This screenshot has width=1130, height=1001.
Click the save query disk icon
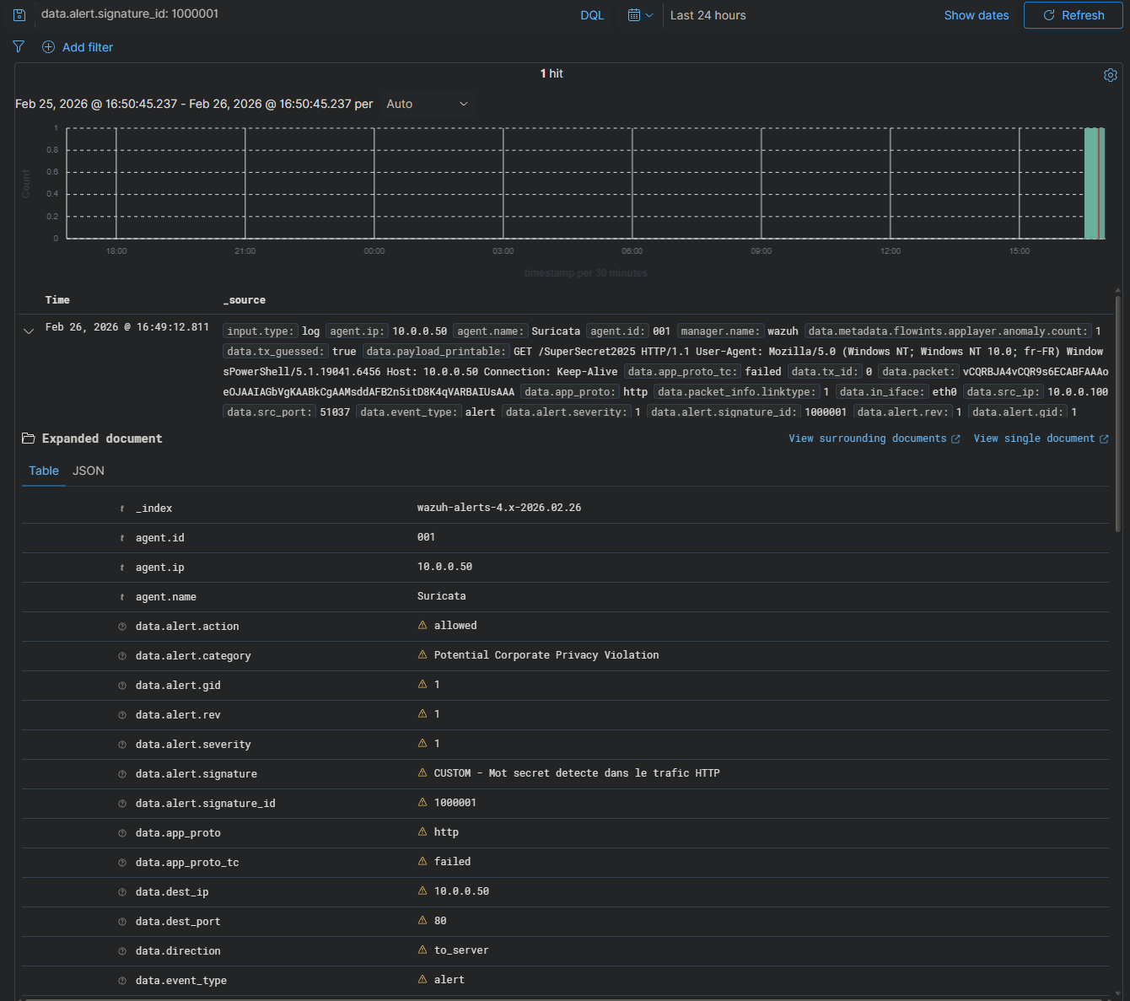coord(19,15)
